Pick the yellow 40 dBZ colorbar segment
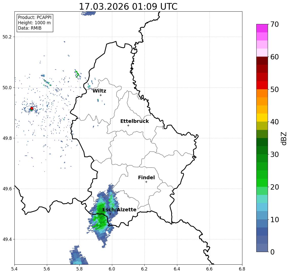 pyautogui.click(x=262, y=118)
